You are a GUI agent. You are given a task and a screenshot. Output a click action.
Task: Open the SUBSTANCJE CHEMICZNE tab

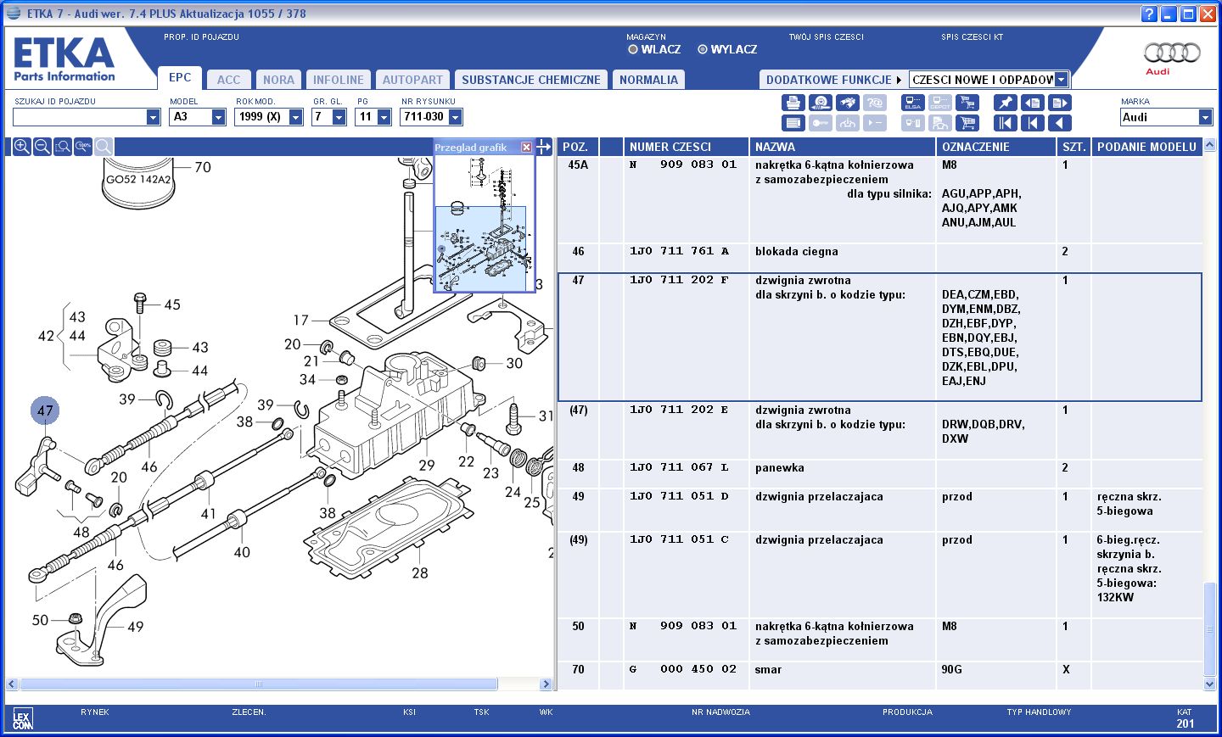(531, 80)
